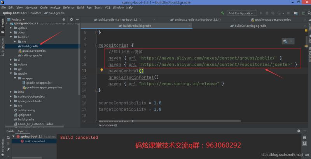Screen dimensions: 311x159
Task: Click Load Gradle Changes floating elephant icon
Action: tap(285, 41)
